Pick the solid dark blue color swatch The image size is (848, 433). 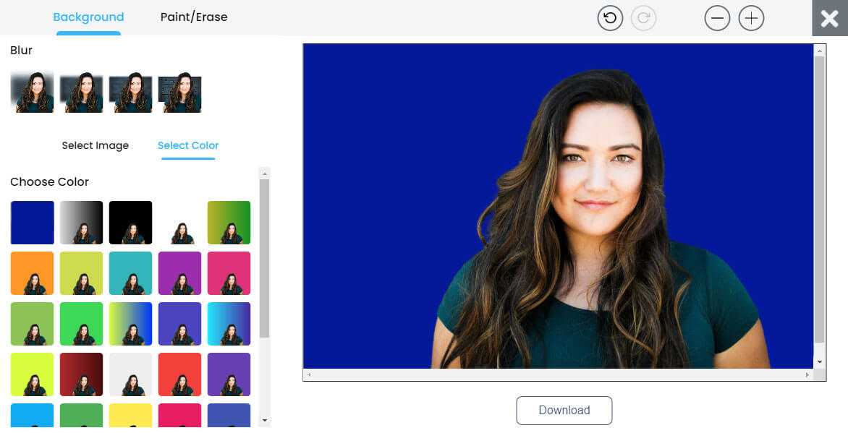pyautogui.click(x=32, y=223)
